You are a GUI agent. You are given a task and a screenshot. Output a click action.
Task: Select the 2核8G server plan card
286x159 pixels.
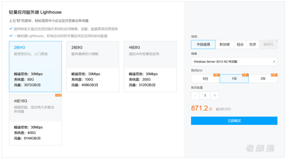[x=93, y=67]
